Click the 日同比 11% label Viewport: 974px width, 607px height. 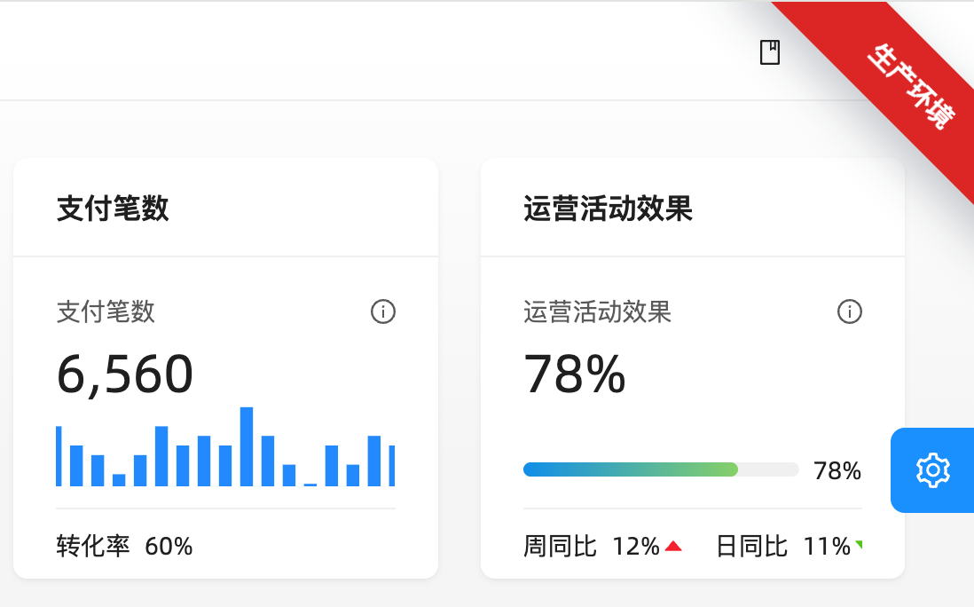(782, 546)
